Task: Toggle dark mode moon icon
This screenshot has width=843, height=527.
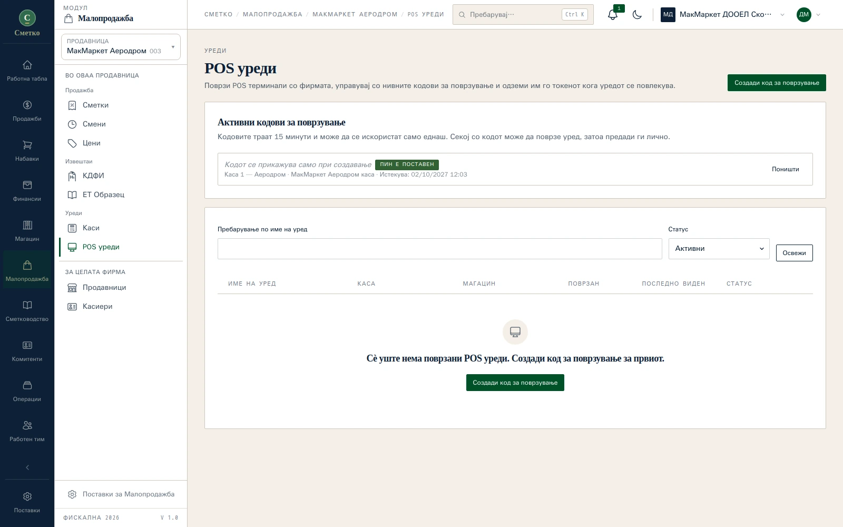Action: pos(637,15)
